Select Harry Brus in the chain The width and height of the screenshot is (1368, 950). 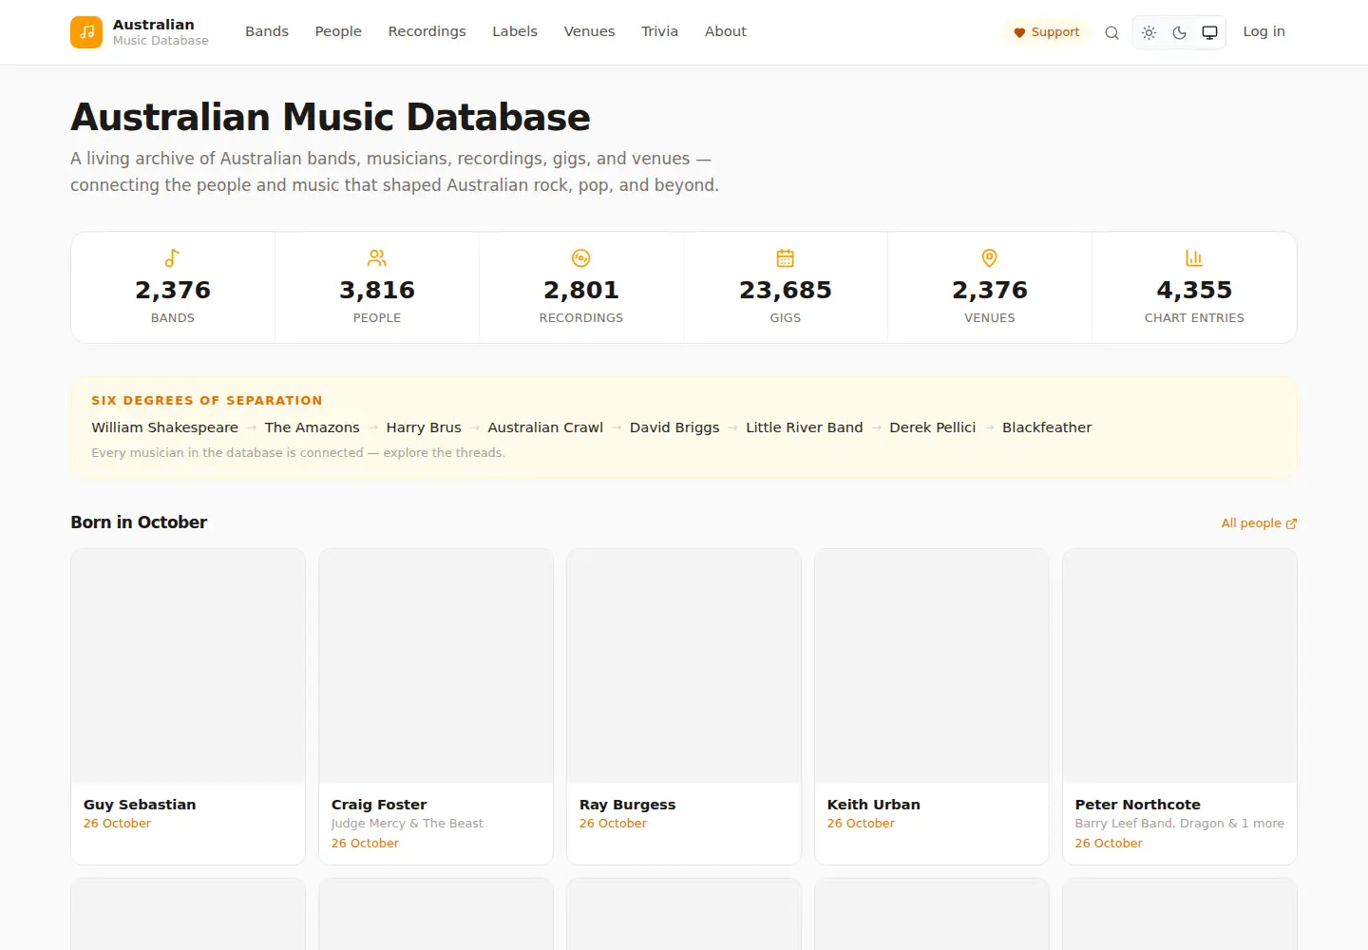[x=424, y=427]
